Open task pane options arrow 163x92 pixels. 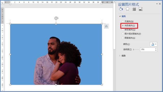click(157, 4)
